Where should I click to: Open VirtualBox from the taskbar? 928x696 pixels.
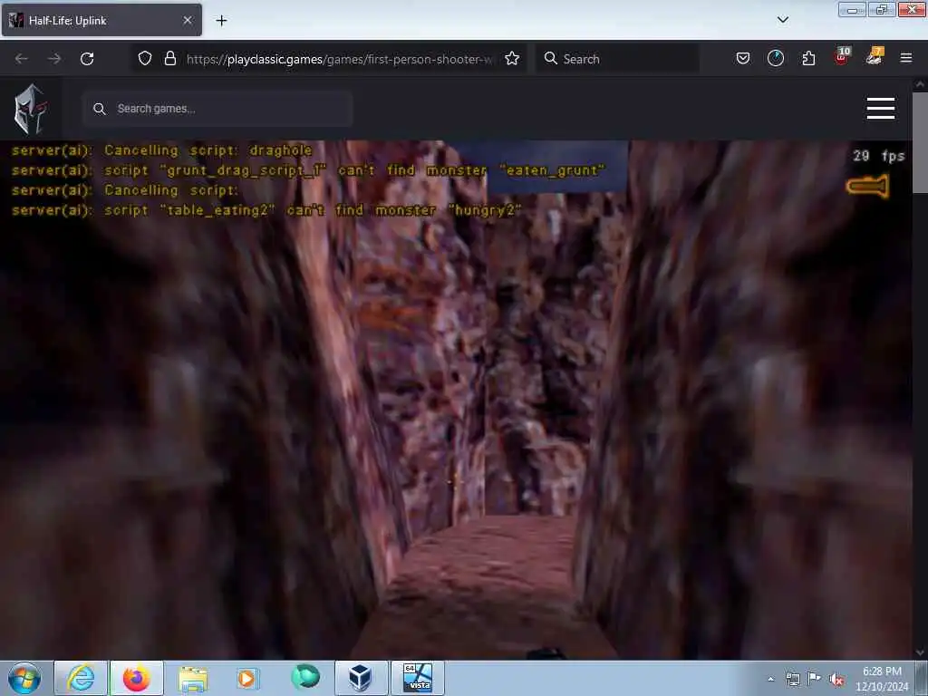click(x=360, y=678)
